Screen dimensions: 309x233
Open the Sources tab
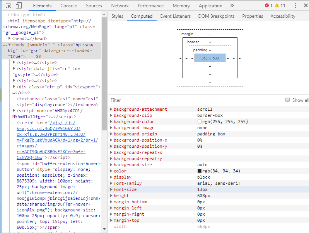tap(94, 6)
